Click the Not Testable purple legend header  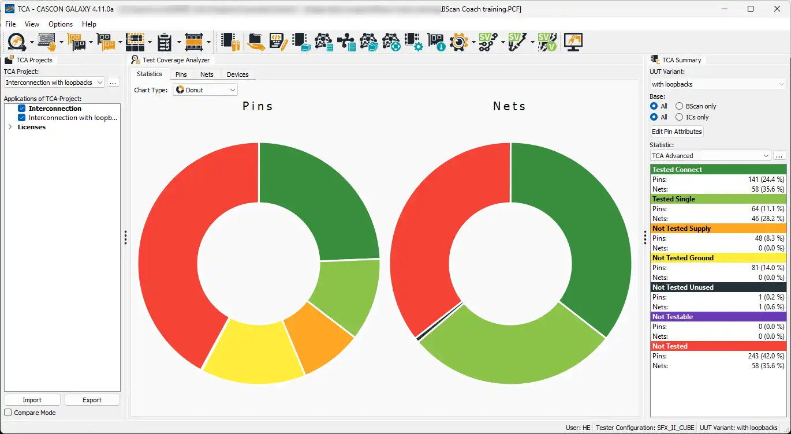[718, 317]
